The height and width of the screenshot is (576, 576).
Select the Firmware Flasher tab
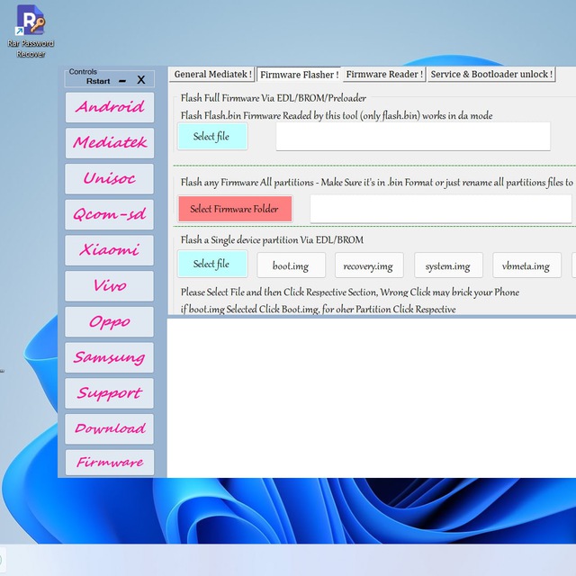[x=299, y=75]
